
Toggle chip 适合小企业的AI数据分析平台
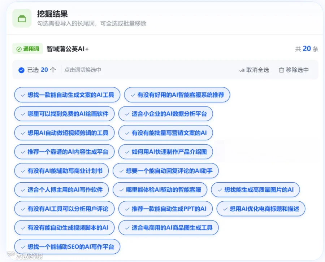166,114
